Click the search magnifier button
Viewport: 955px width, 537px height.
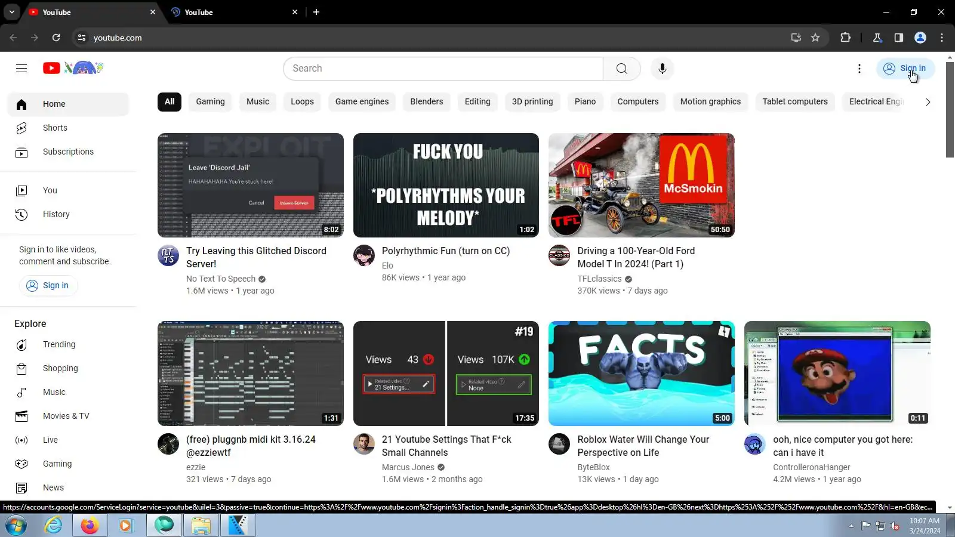(621, 69)
